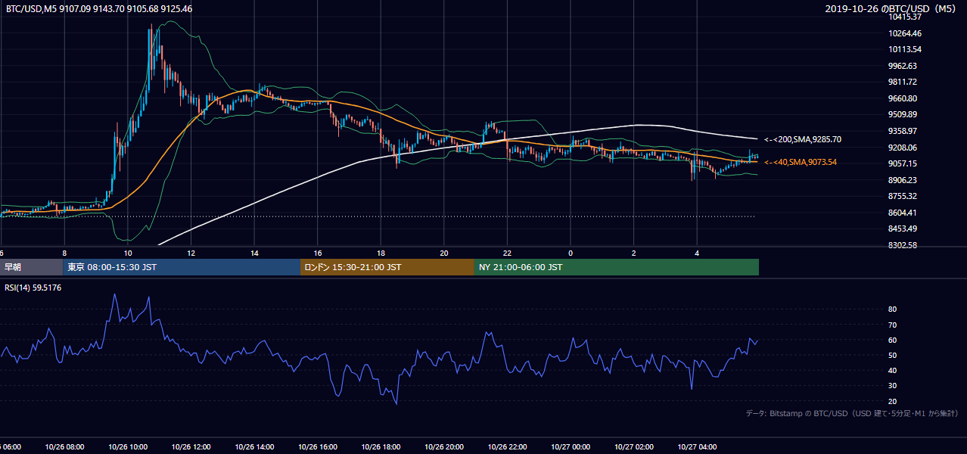Click hour tick 8 under price chart

click(x=64, y=253)
